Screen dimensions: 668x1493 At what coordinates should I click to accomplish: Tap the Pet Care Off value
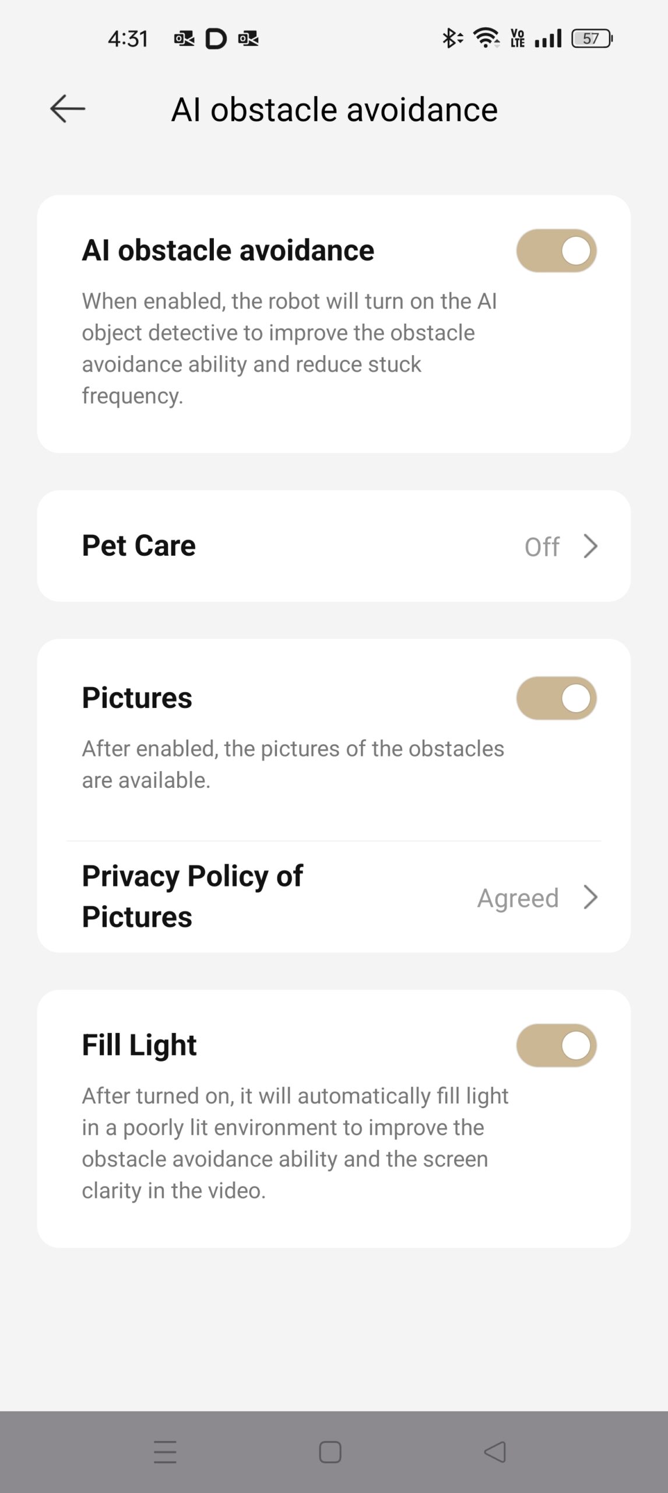[x=542, y=547]
